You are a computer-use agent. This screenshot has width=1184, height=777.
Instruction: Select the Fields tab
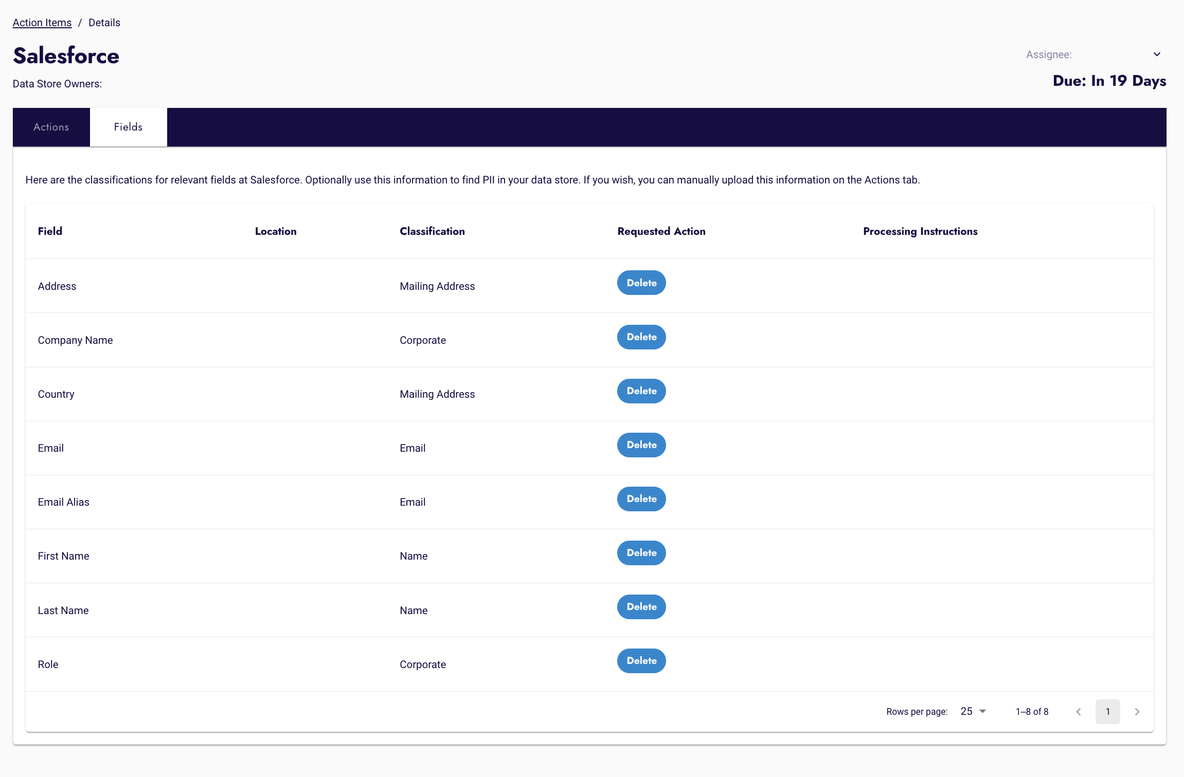coord(129,127)
